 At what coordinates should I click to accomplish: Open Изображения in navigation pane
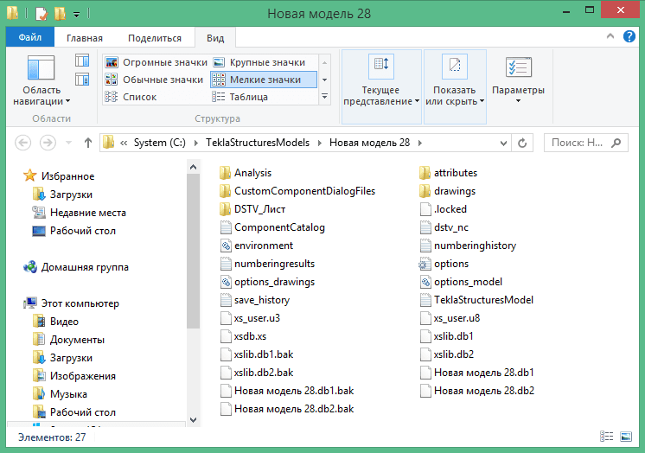pos(74,376)
